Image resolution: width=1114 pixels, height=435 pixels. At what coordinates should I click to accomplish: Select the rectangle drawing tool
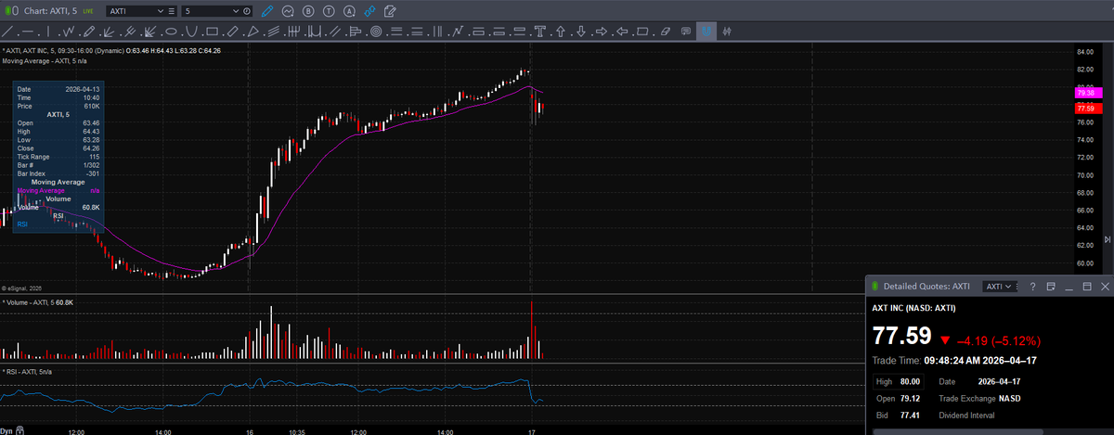[212, 32]
